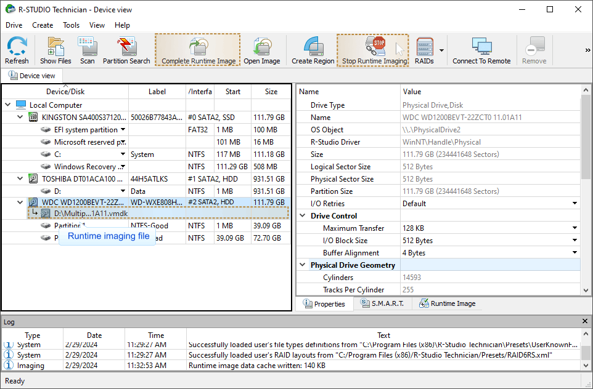Open Image from the toolbar
The width and height of the screenshot is (593, 389).
262,50
